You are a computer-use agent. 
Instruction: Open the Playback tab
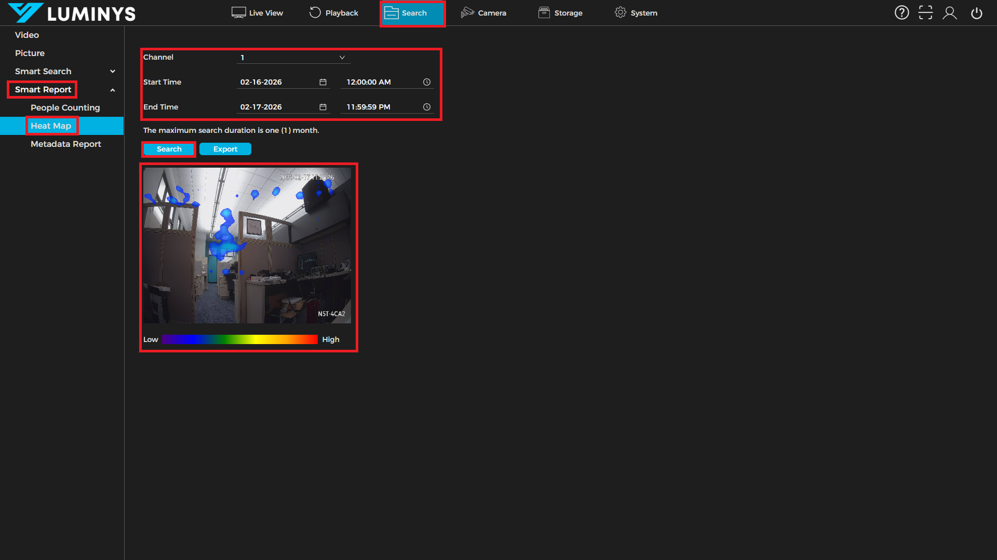pos(334,13)
